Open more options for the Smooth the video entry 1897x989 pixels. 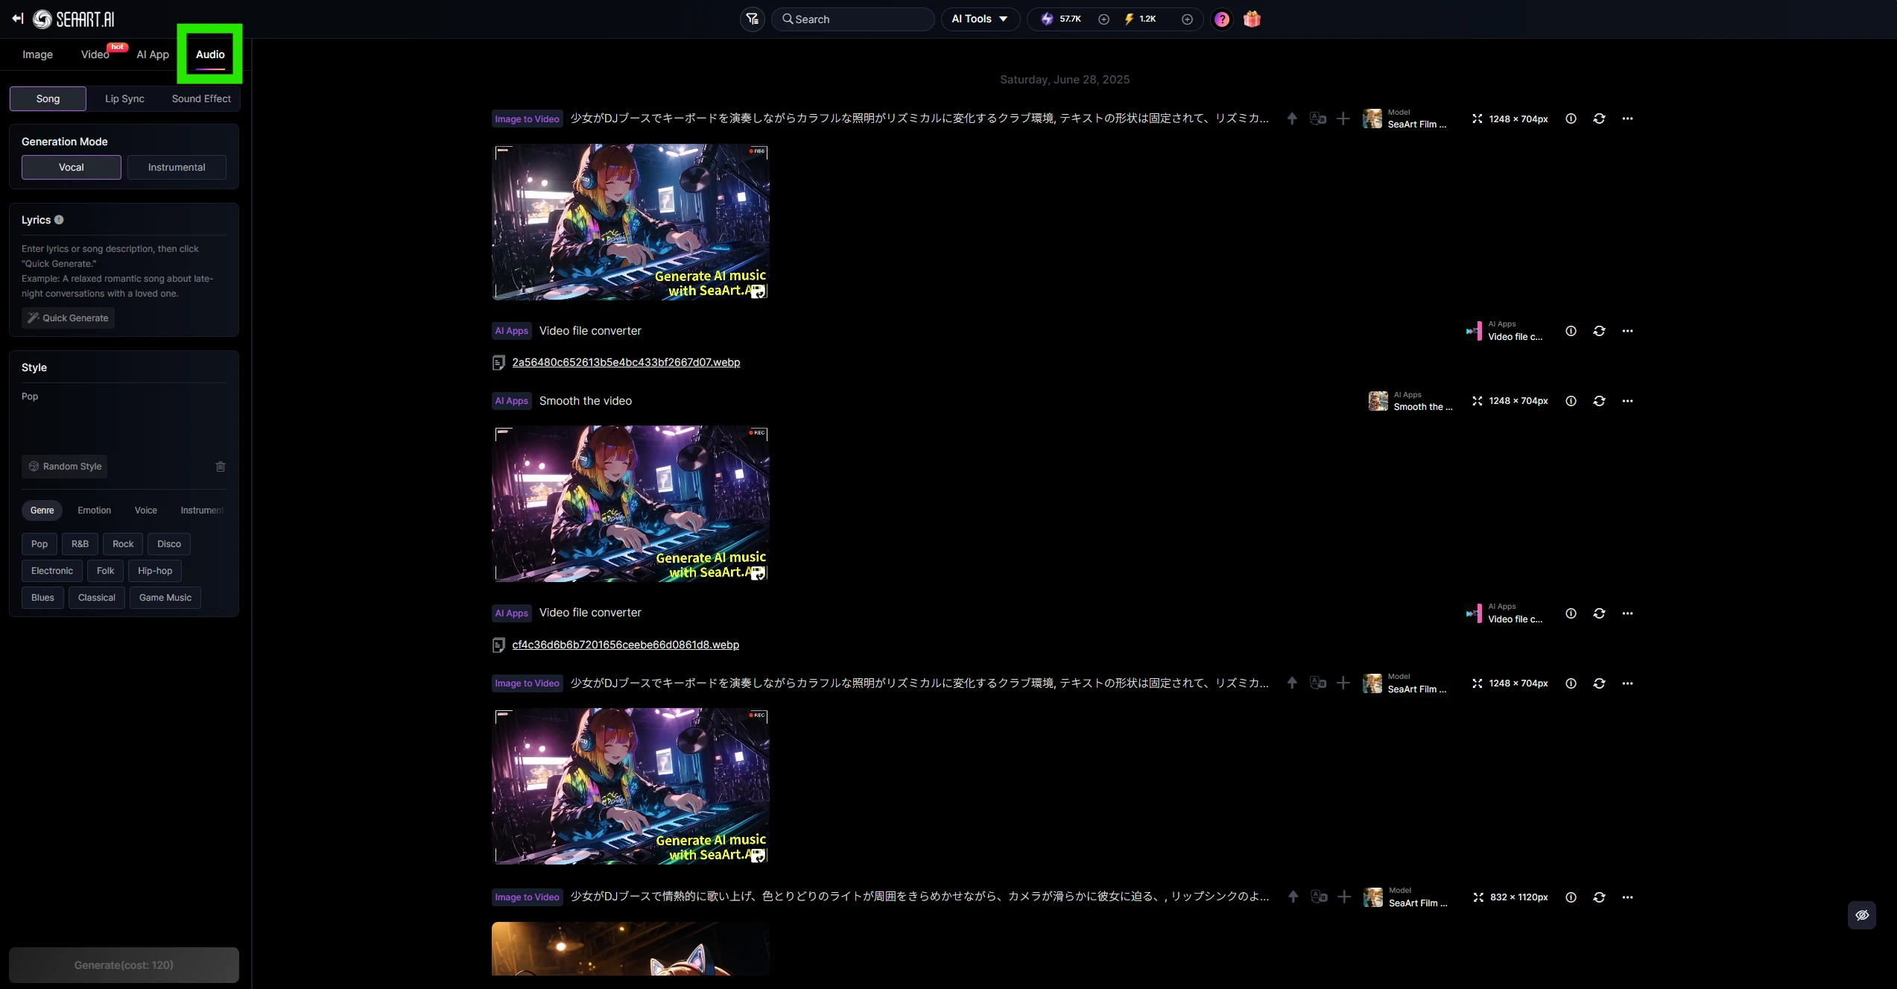(x=1627, y=401)
